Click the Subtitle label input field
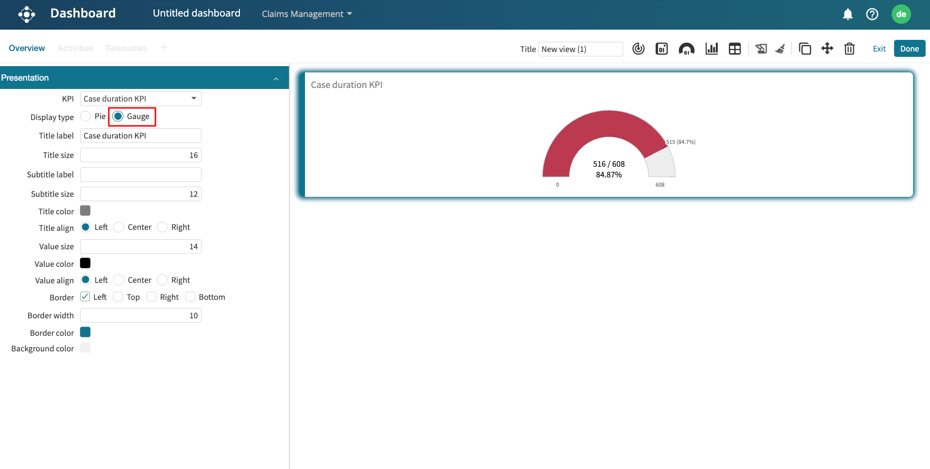The width and height of the screenshot is (930, 469). pos(140,174)
